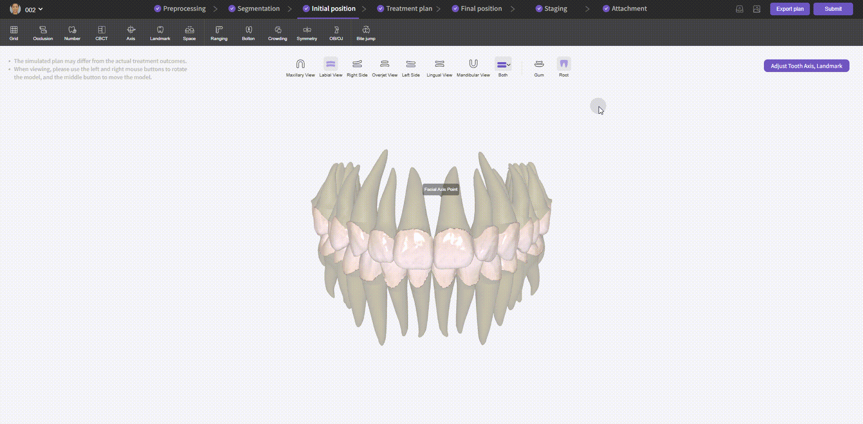Open the Both jaws dropdown
The image size is (863, 424).
click(503, 68)
